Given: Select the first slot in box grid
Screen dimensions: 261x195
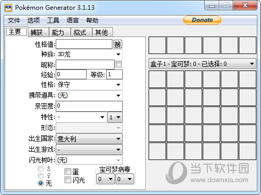Looking at the screenshot, I should (157, 79).
